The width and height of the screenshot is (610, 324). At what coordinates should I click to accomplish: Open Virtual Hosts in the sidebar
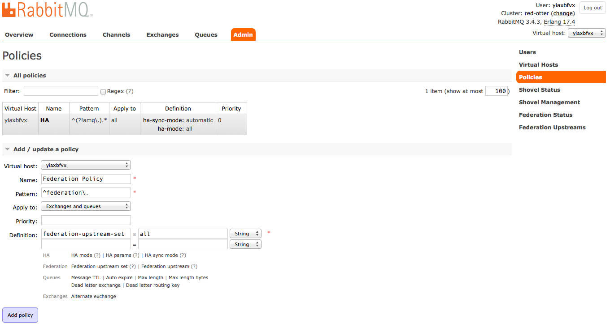(538, 64)
